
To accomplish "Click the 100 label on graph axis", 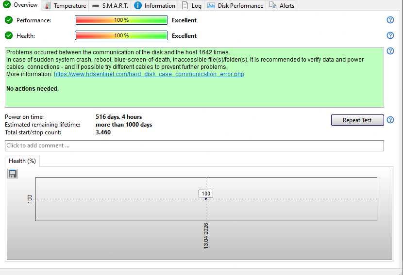I will point(30,199).
